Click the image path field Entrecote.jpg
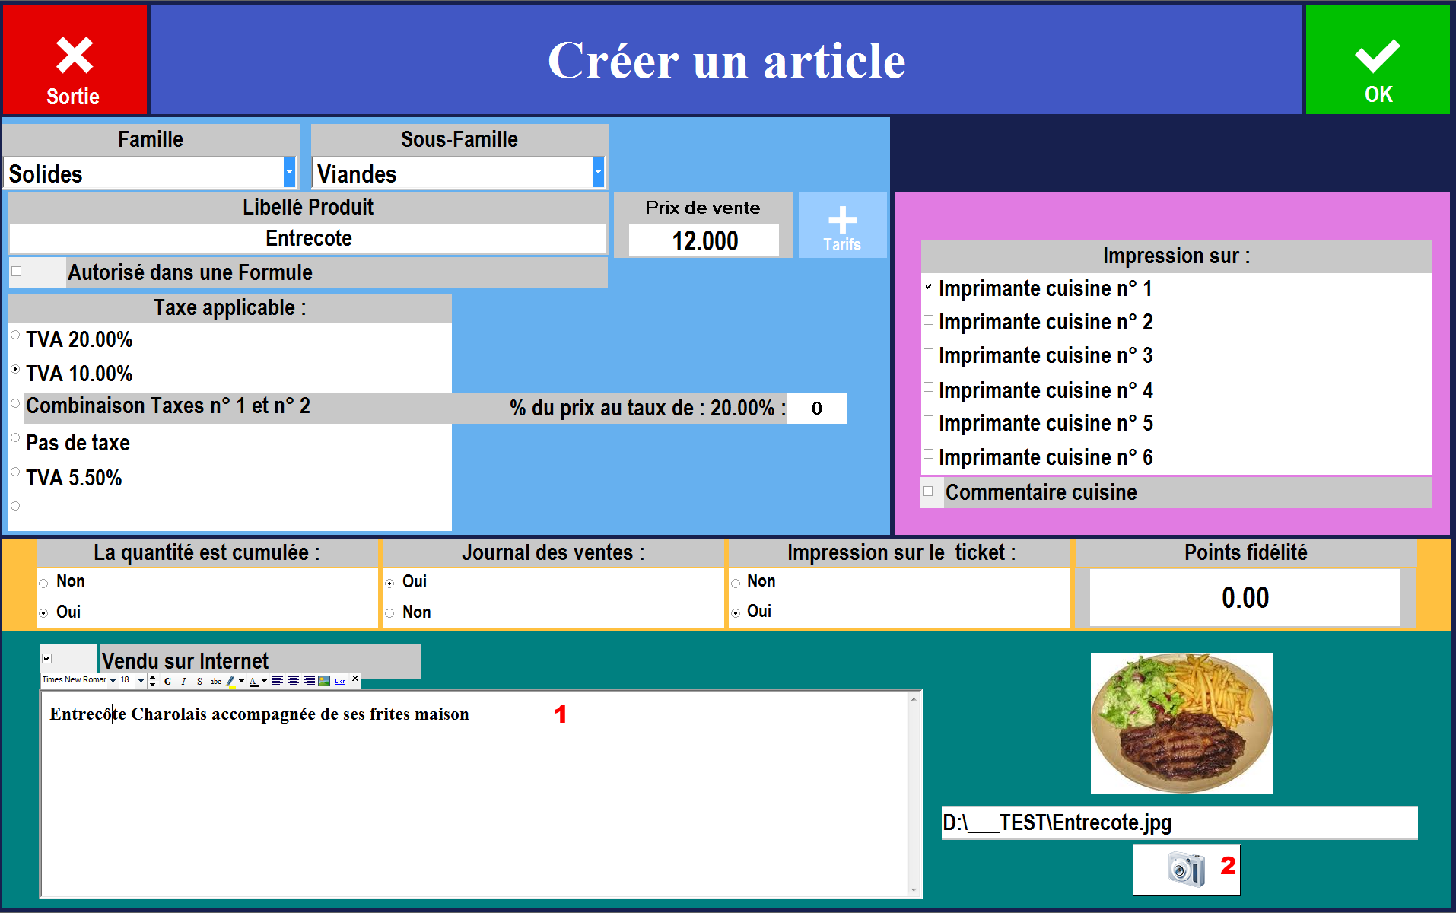 1179,822
